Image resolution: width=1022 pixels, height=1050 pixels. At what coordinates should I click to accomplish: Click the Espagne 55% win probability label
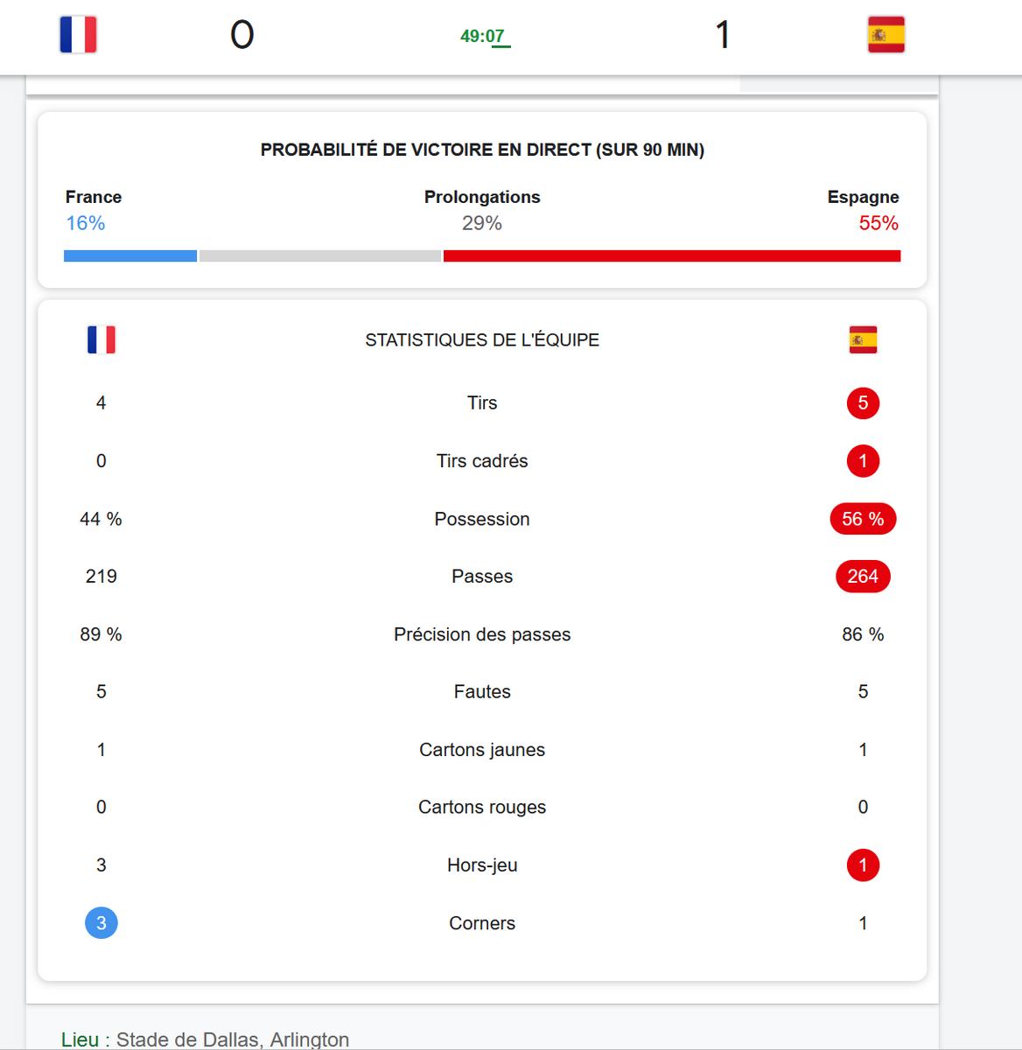(x=864, y=210)
